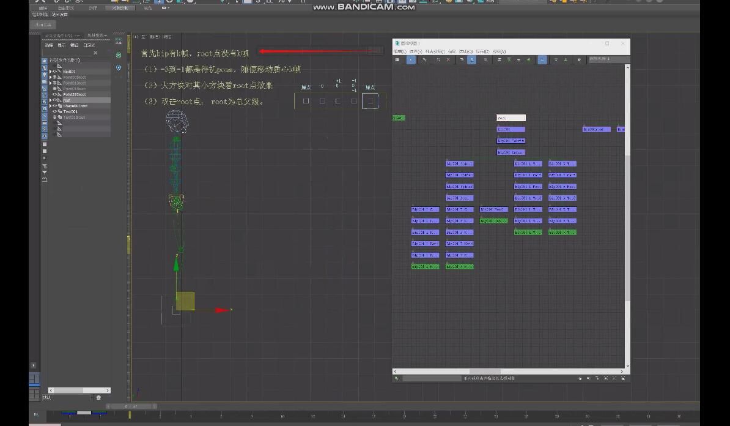Click Free All in Schematic View toolbar
The width and height of the screenshot is (730, 426).
(518, 59)
